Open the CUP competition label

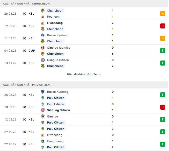pos(32,51)
